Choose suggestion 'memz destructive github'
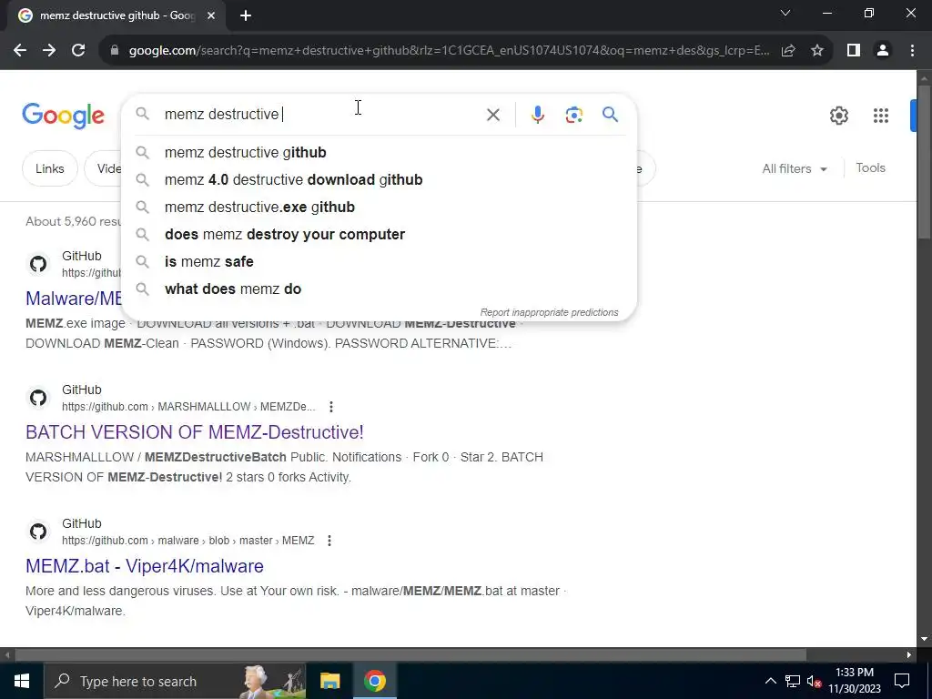Image resolution: width=932 pixels, height=699 pixels. click(x=379, y=153)
